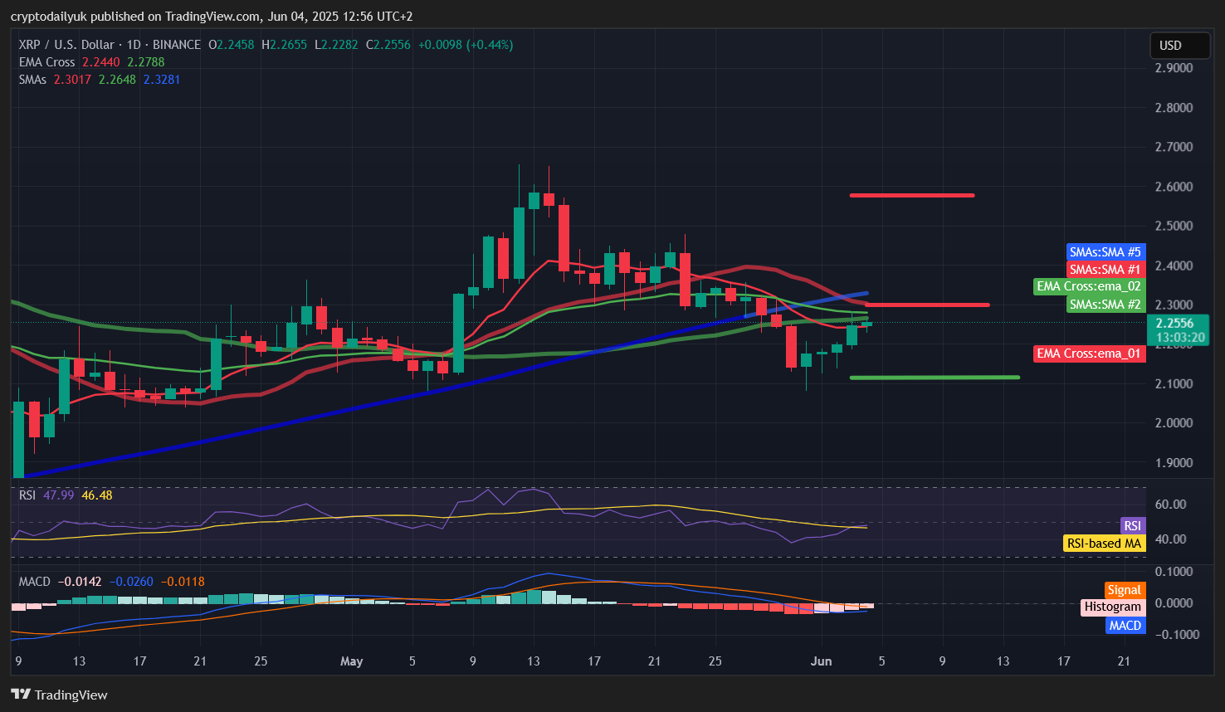Select the XRP / U.S. Dollar symbol title
This screenshot has width=1225, height=712.
pos(110,45)
